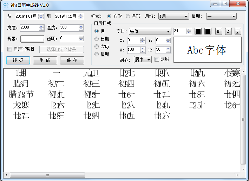This screenshot has width=249, height=181.
Task: Click the vertical scrollbar thumb
Action: pyautogui.click(x=243, y=119)
